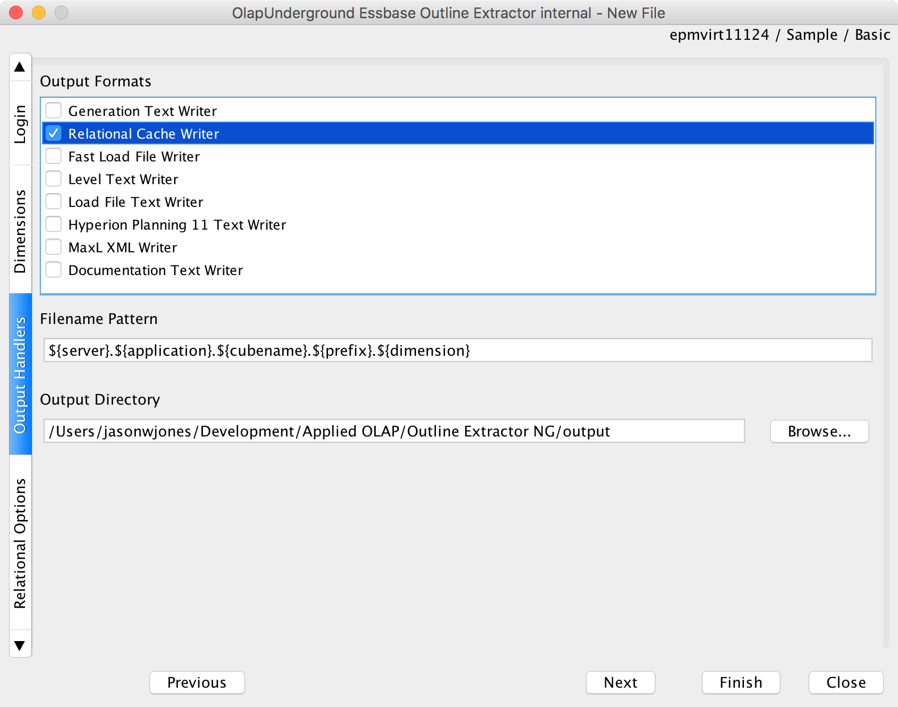The image size is (898, 707).
Task: Open the Relational Options tab
Action: tap(20, 543)
